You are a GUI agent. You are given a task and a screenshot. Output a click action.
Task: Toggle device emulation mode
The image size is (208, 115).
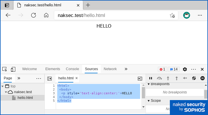[13, 69]
